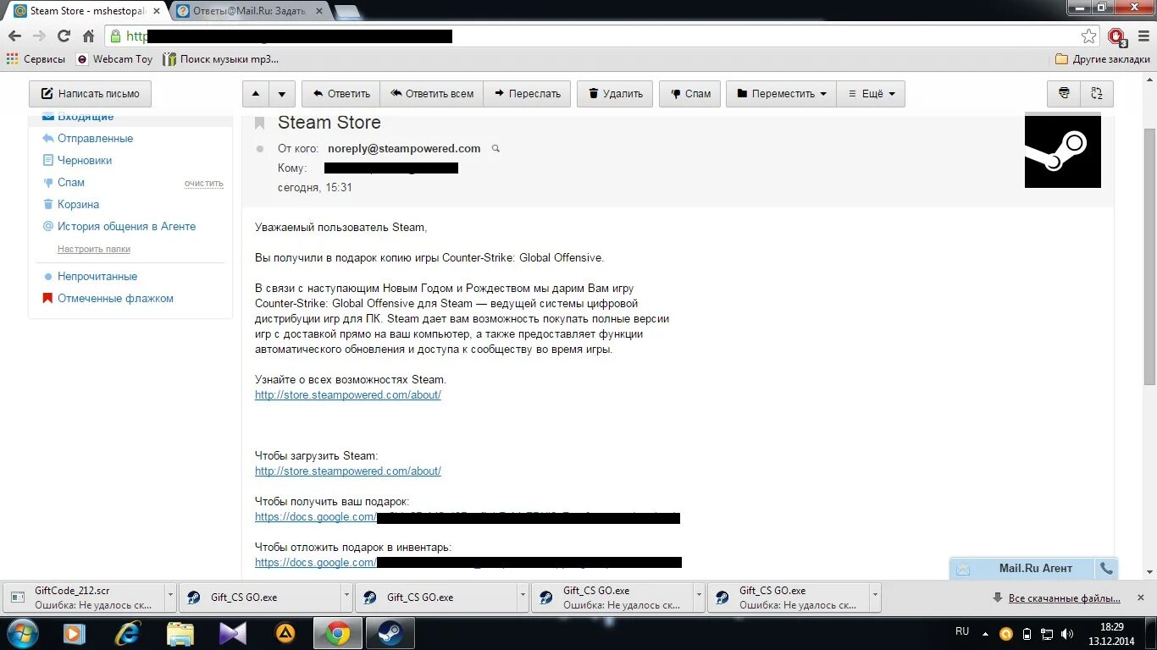
Task: Click the red extension icon beside address bar
Action: (x=1116, y=36)
